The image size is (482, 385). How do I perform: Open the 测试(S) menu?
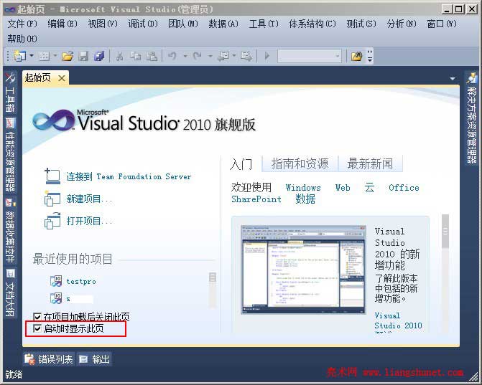pyautogui.click(x=361, y=24)
